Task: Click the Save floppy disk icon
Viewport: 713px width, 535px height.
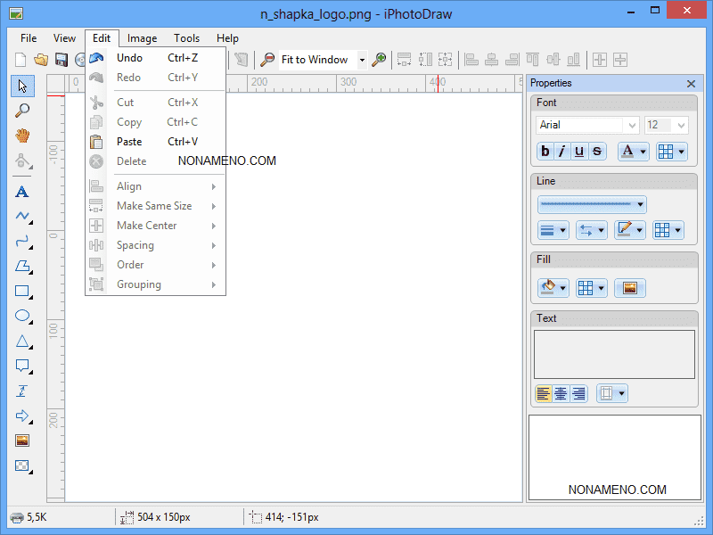Action: click(x=61, y=60)
